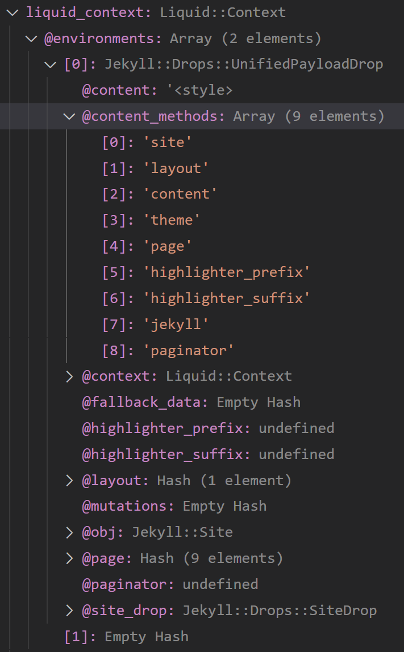Expand the @obj Jekyll::Site node

(70, 532)
